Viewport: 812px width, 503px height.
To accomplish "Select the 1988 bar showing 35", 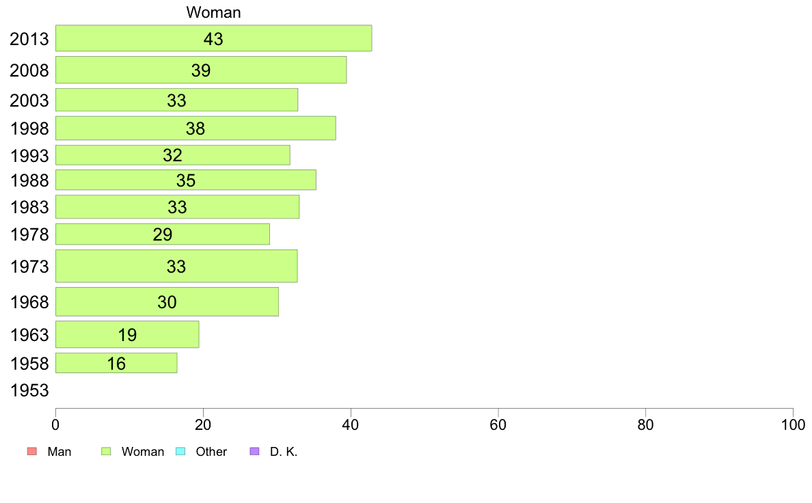I will pos(186,180).
